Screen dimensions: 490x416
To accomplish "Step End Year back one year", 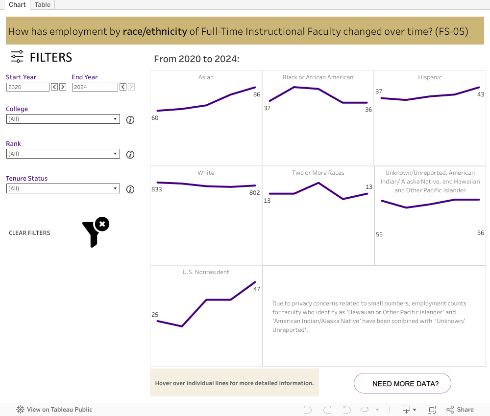I will (x=123, y=87).
